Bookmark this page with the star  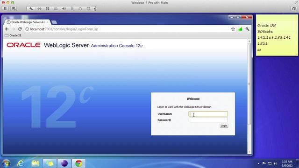point(233,29)
